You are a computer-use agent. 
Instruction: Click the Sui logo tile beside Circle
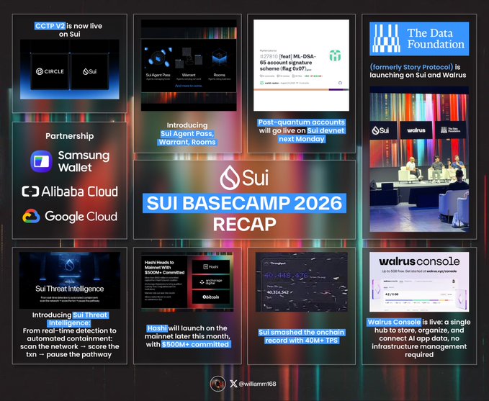point(90,71)
